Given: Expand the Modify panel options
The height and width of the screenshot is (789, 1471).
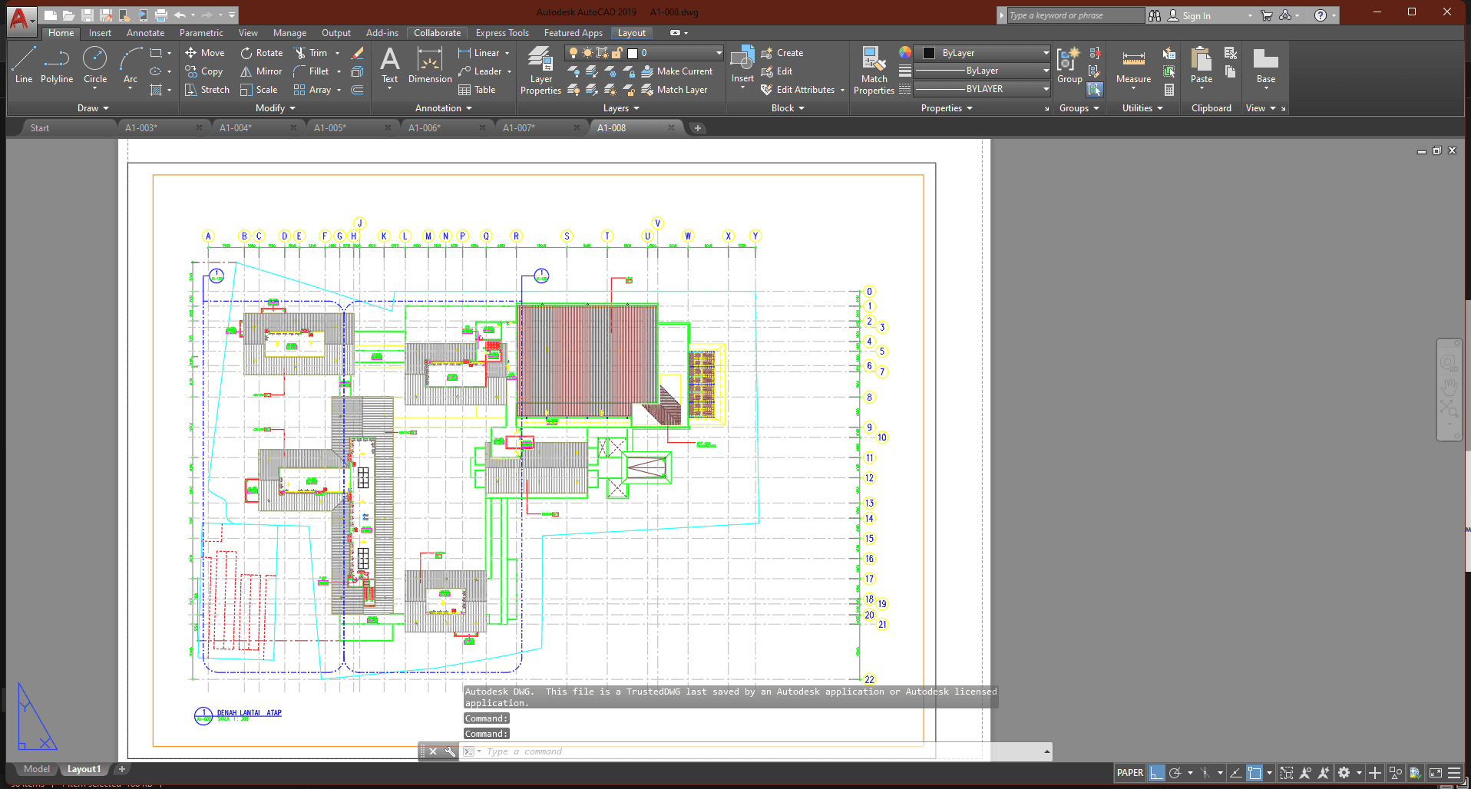Looking at the screenshot, I should (293, 107).
